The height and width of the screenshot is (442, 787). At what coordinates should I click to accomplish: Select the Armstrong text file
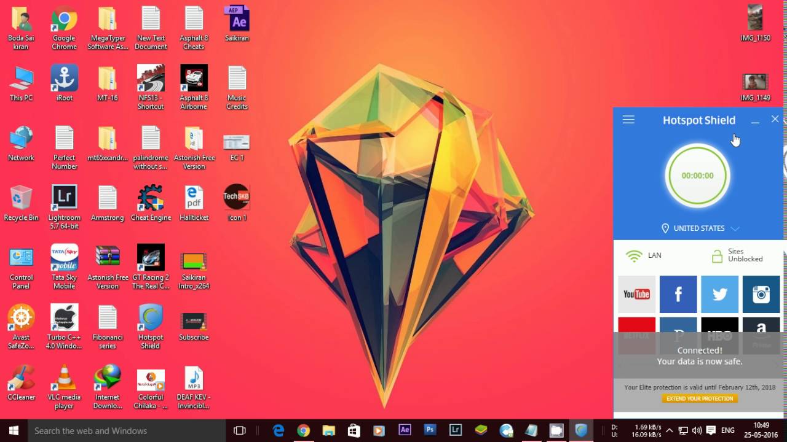[108, 203]
